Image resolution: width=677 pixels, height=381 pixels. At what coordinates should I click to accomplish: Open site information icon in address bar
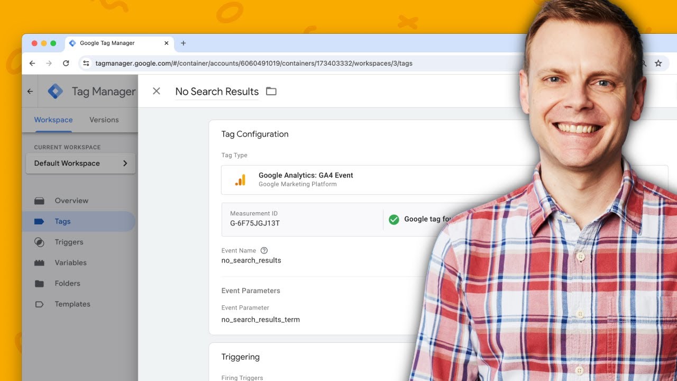point(86,63)
